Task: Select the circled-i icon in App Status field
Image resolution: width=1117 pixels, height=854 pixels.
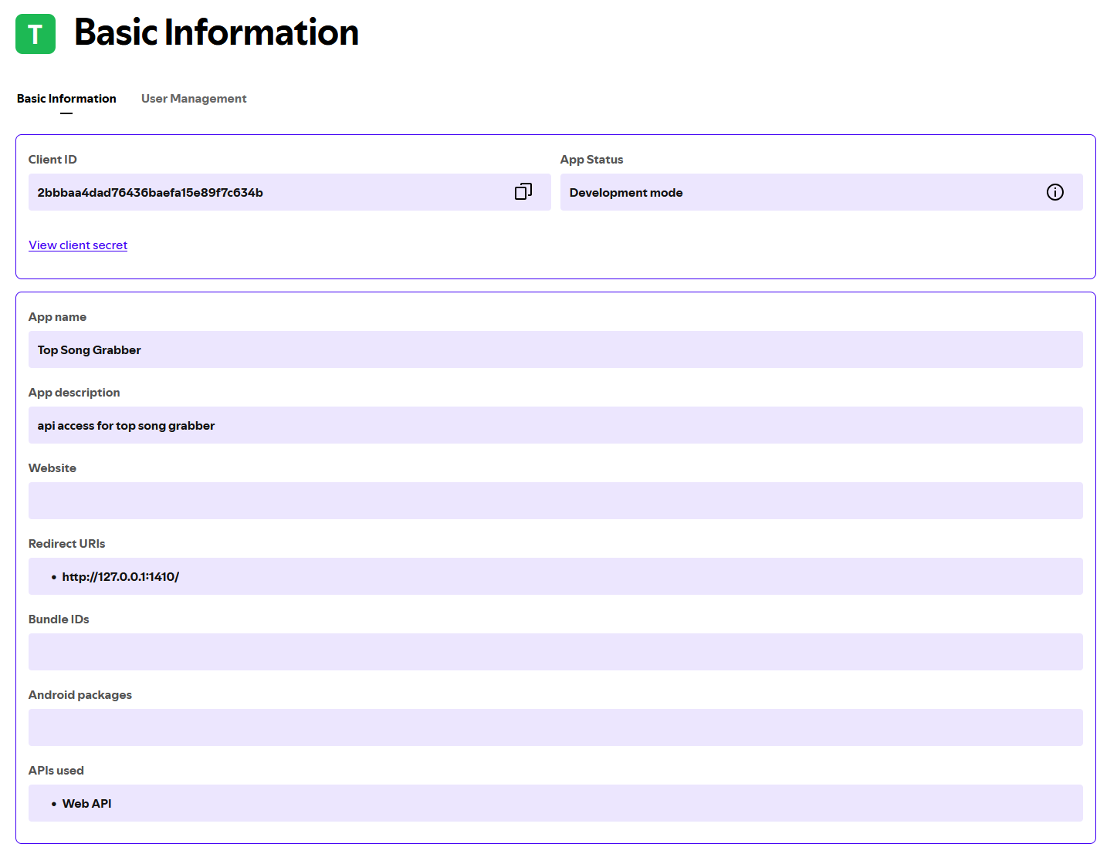Action: point(1055,192)
